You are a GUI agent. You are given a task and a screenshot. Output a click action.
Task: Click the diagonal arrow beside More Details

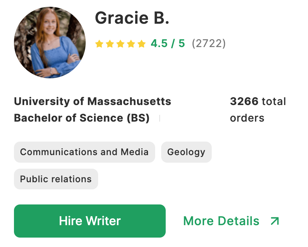275,221
